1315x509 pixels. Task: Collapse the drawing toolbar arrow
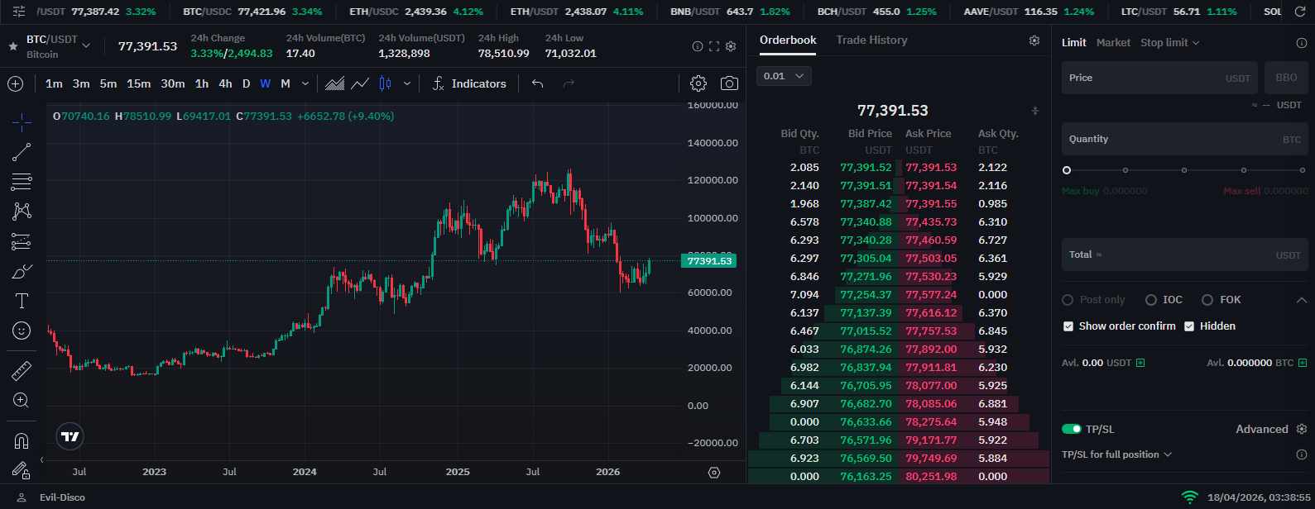(x=41, y=460)
